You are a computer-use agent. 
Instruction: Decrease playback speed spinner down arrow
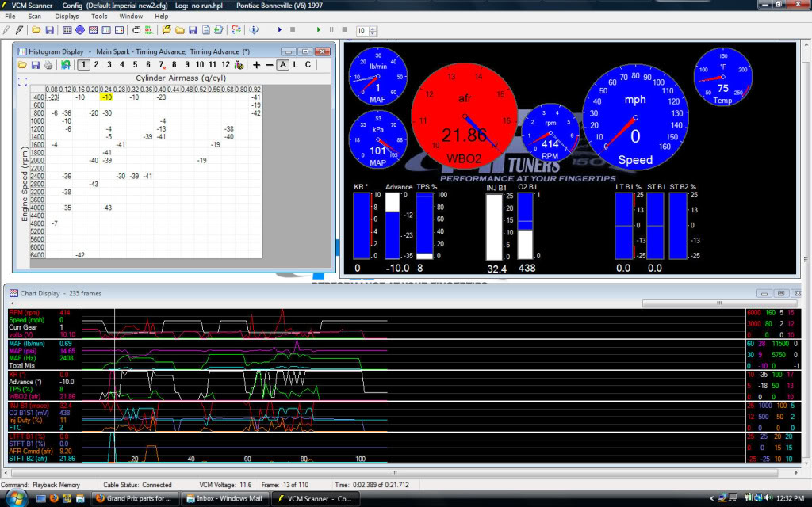373,33
